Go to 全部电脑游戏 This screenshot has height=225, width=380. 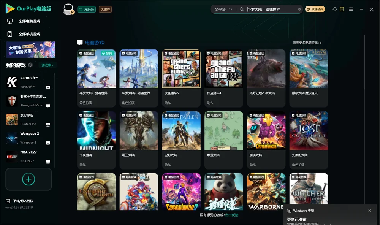(x=24, y=21)
